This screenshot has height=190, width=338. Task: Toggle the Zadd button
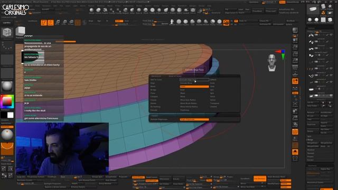[119, 21]
